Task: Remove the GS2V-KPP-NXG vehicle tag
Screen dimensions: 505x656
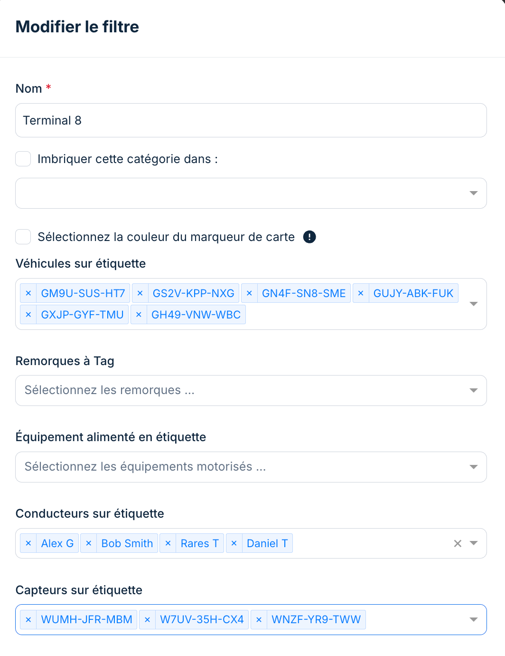Action: click(140, 293)
